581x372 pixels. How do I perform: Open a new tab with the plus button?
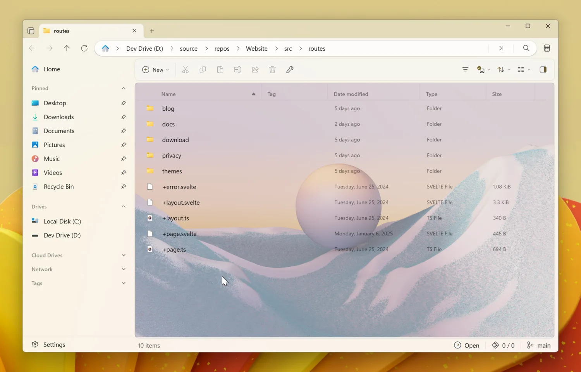coord(152,31)
